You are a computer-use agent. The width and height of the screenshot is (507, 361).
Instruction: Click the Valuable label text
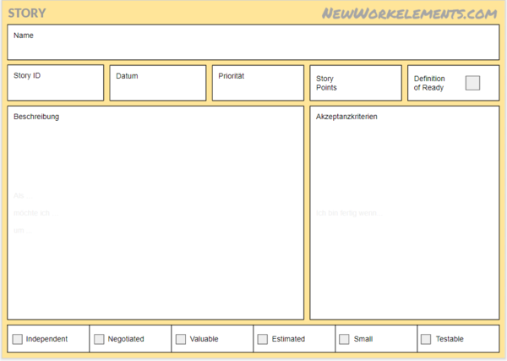[204, 339]
